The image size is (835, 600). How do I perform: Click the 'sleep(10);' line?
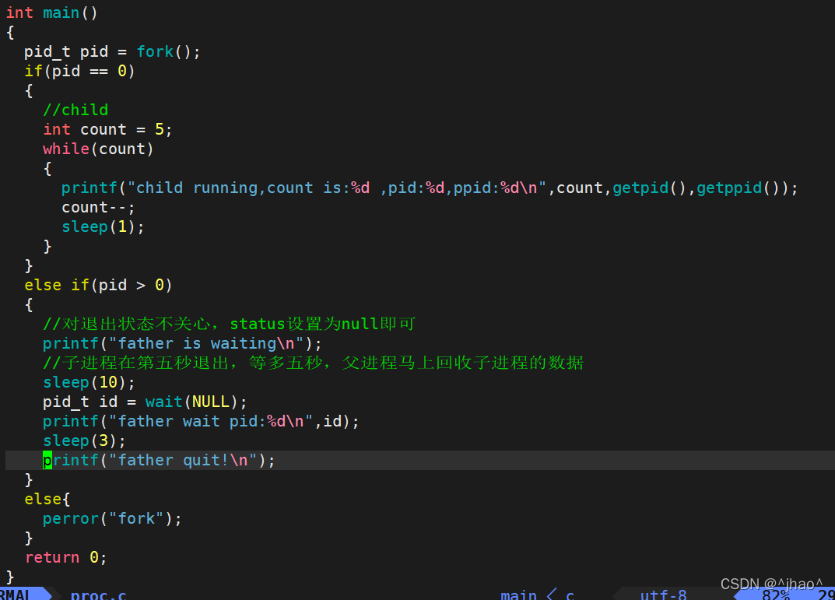[89, 382]
